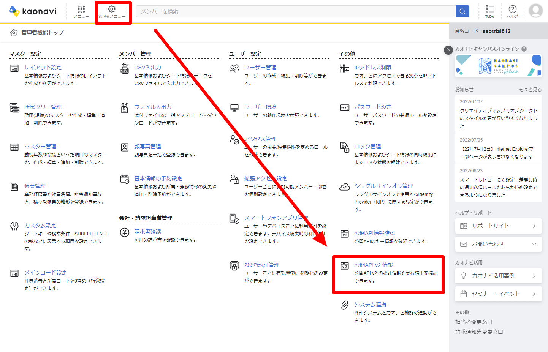Click the レイアウト設定 icon
The width and height of the screenshot is (548, 352).
pyautogui.click(x=14, y=68)
